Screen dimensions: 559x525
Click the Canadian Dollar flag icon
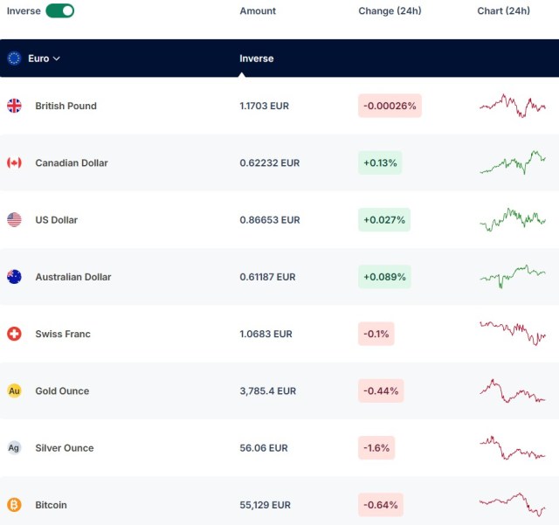14,162
